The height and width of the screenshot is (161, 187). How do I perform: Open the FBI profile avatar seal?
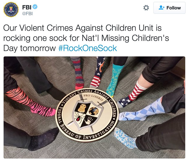tap(11, 10)
